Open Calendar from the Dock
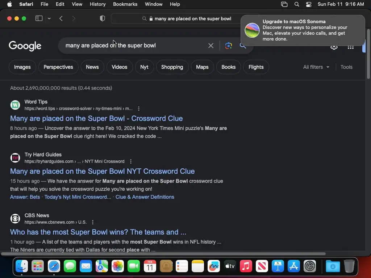371x278 pixels. (x=150, y=266)
